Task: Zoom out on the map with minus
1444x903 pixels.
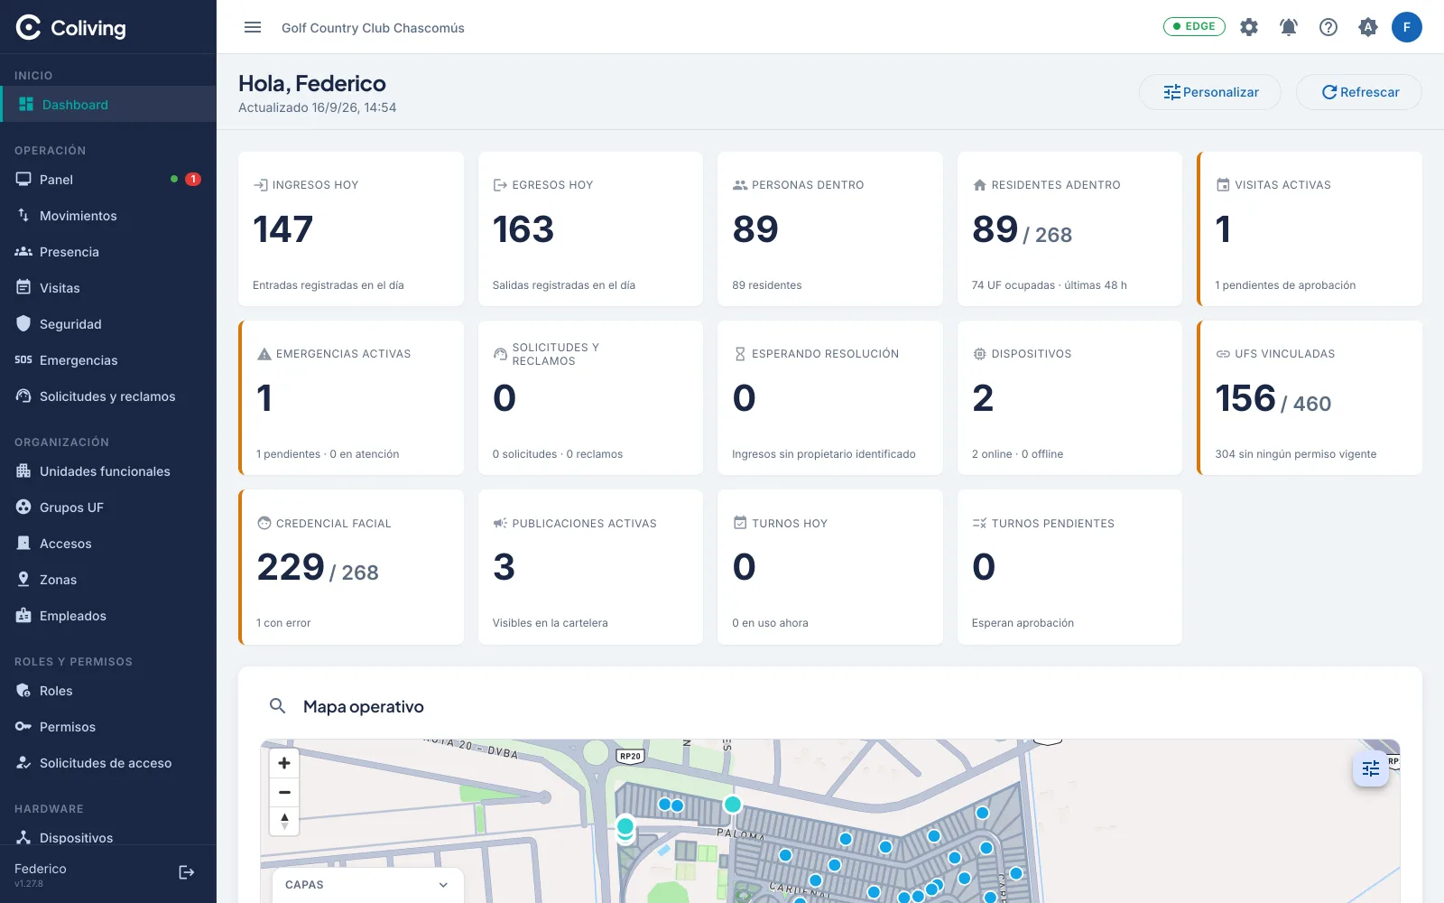Action: 284,793
